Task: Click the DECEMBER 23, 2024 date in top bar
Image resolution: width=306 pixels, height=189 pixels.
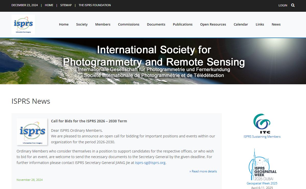Action: 24,5
